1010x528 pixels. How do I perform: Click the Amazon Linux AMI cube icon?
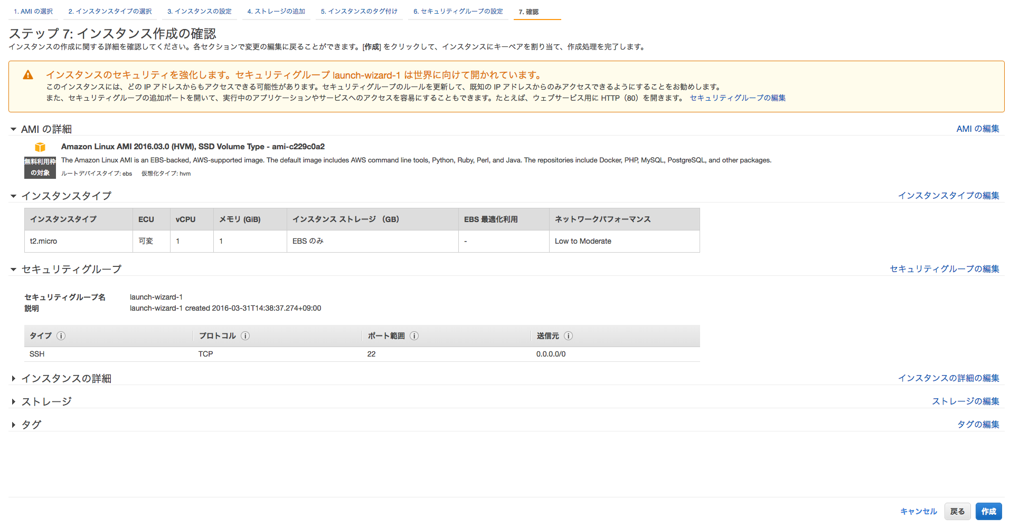(x=40, y=147)
